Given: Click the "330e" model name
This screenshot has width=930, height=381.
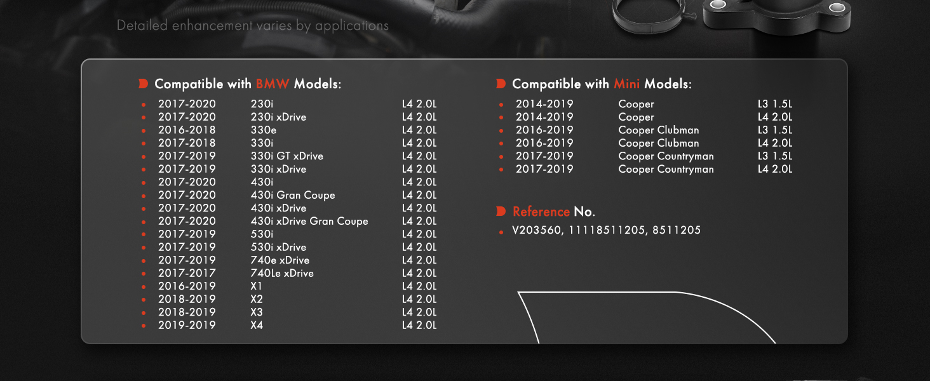Looking at the screenshot, I should [264, 130].
